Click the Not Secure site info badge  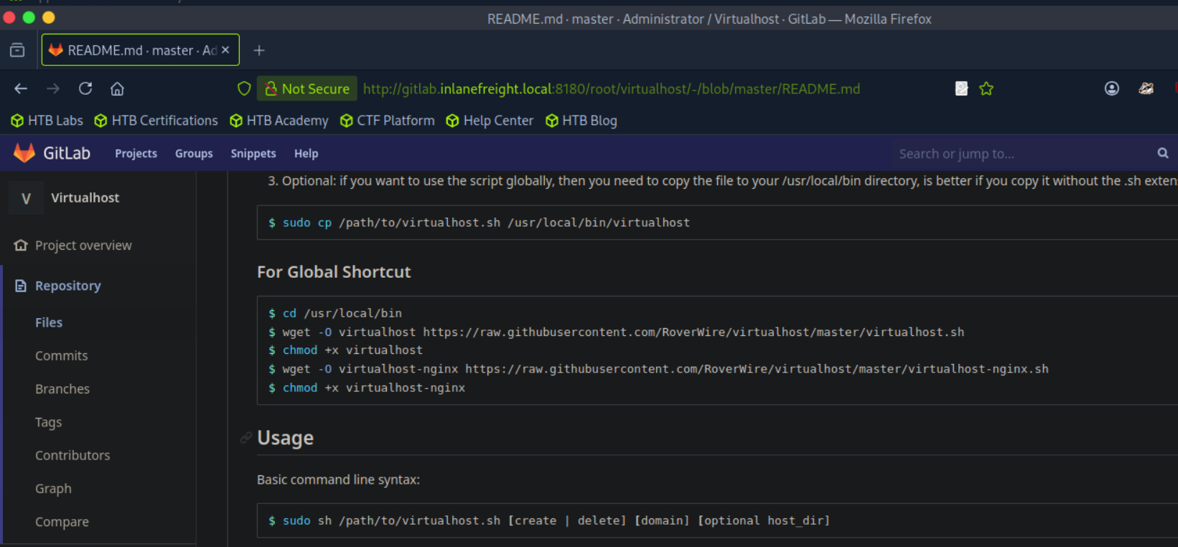click(x=307, y=89)
